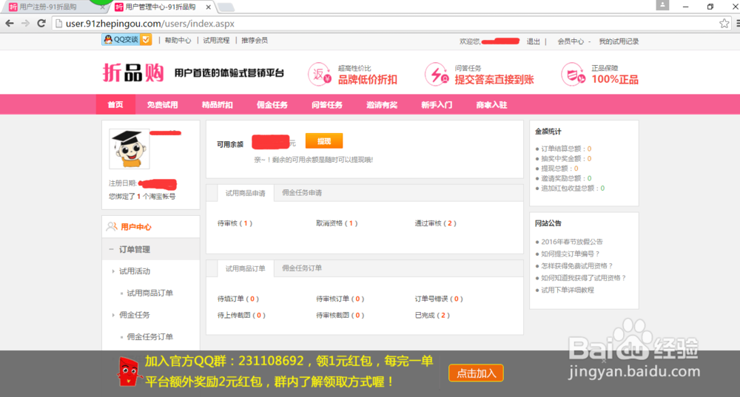
Task: Click the orange 提现 withdraw button
Action: (x=324, y=141)
